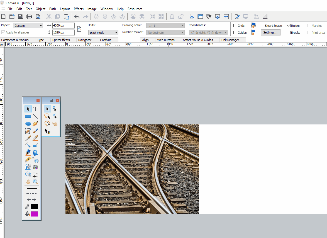Viewport: 327px width, 238px height.
Task: Select the Text tool in the toolbox
Action: coord(35,109)
